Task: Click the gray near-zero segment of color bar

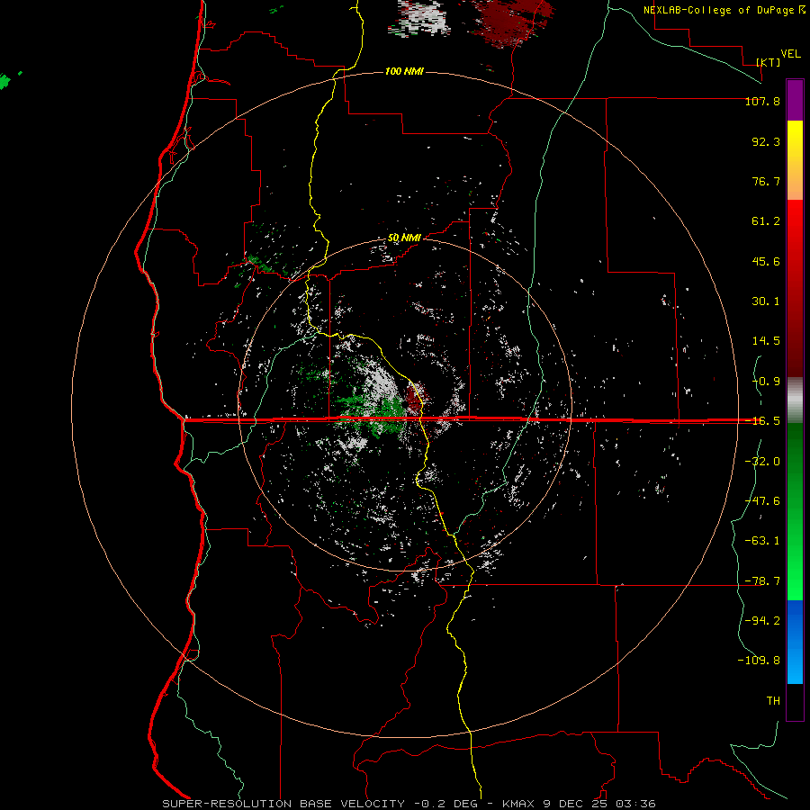Action: 795,400
